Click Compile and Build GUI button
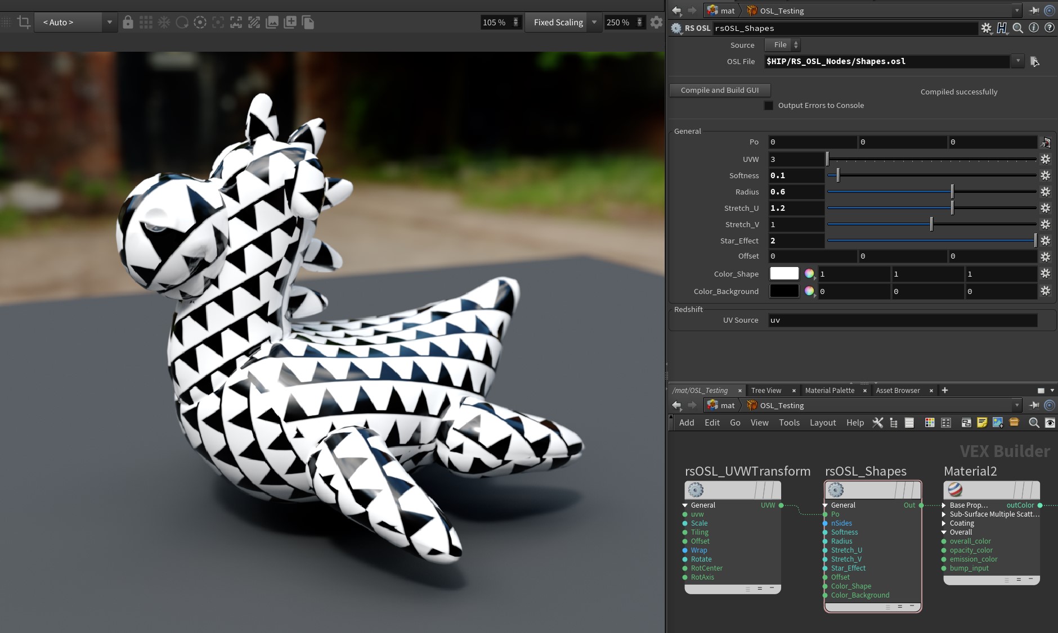Screen dimensions: 1058x633 point(720,90)
